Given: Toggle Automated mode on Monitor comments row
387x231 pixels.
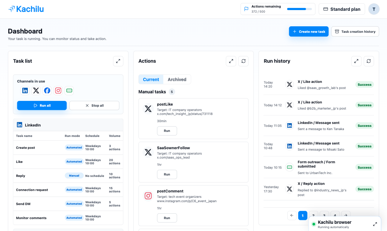Looking at the screenshot, I should coord(74,218).
